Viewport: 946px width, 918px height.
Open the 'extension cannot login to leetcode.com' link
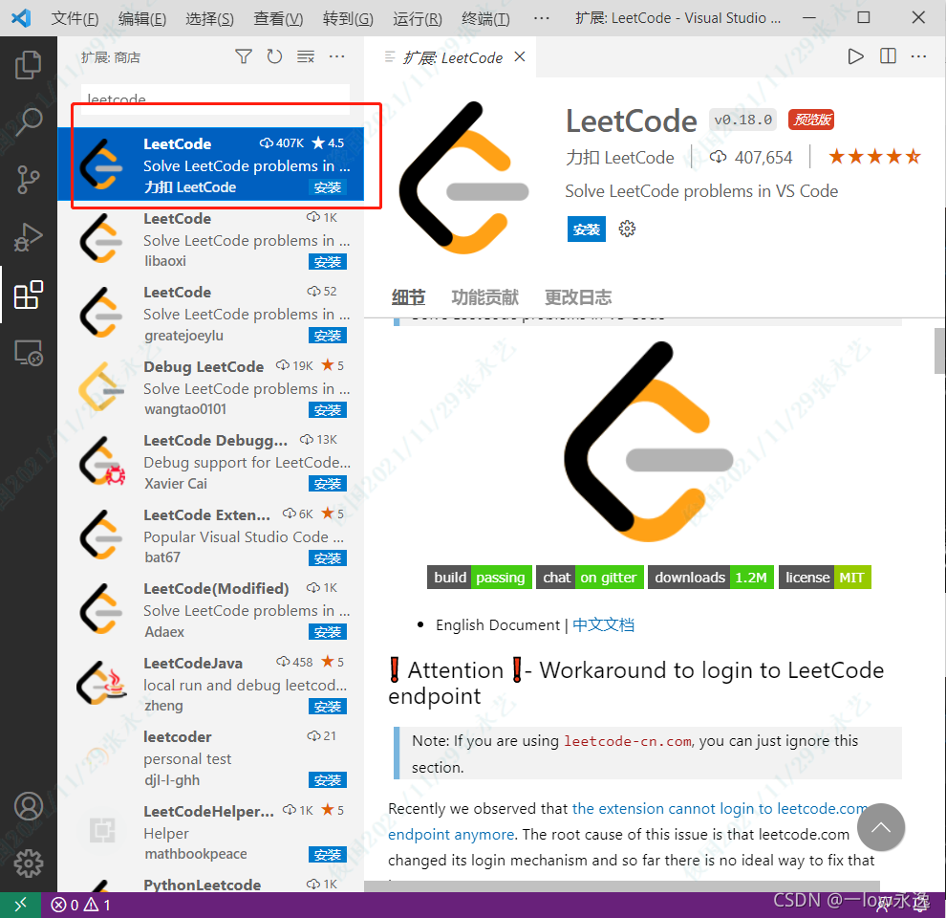coord(720,809)
